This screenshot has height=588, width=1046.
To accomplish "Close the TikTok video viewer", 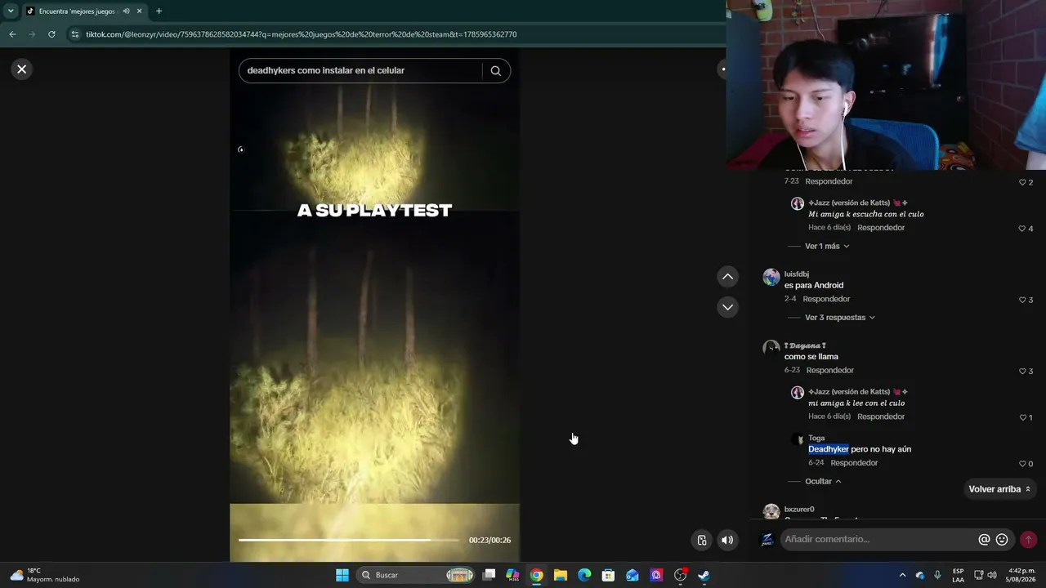I will pos(22,69).
